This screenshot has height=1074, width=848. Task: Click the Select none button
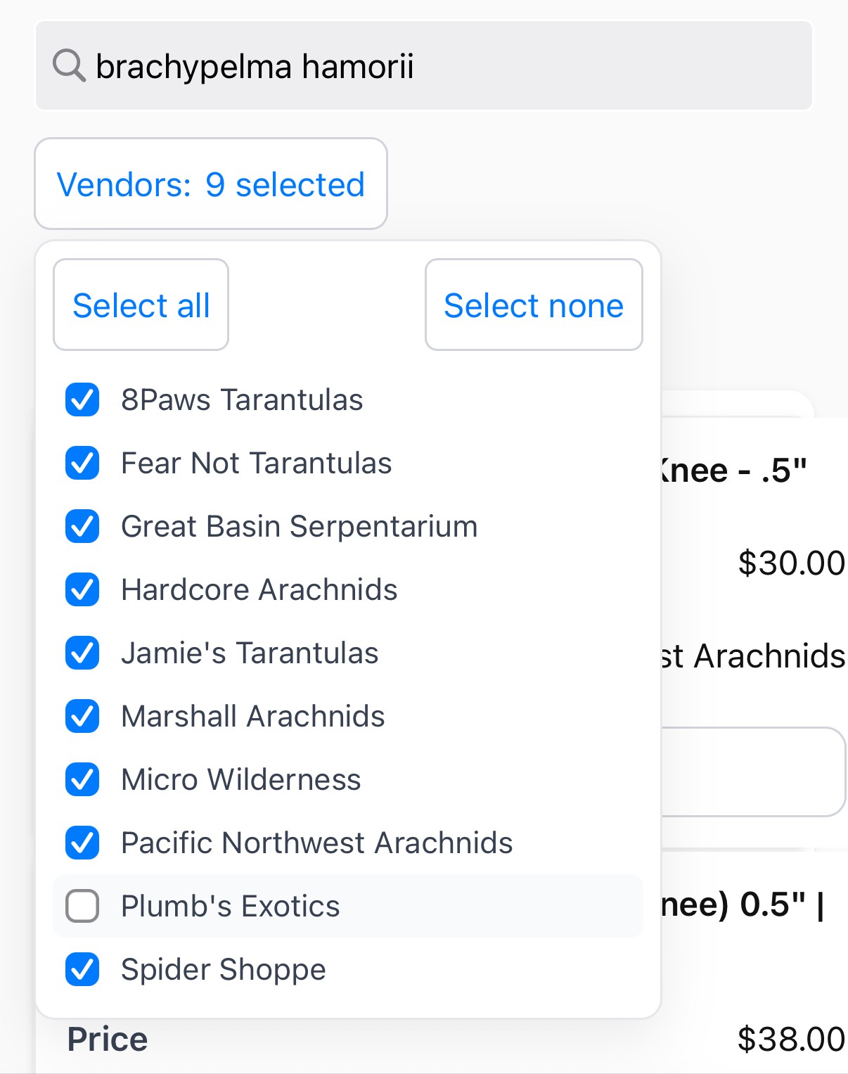(533, 304)
